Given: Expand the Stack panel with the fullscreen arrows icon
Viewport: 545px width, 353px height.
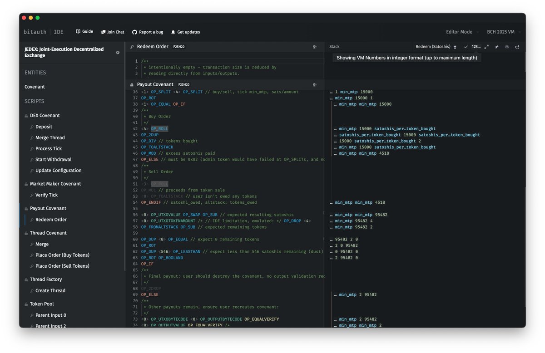Looking at the screenshot, I should (486, 47).
